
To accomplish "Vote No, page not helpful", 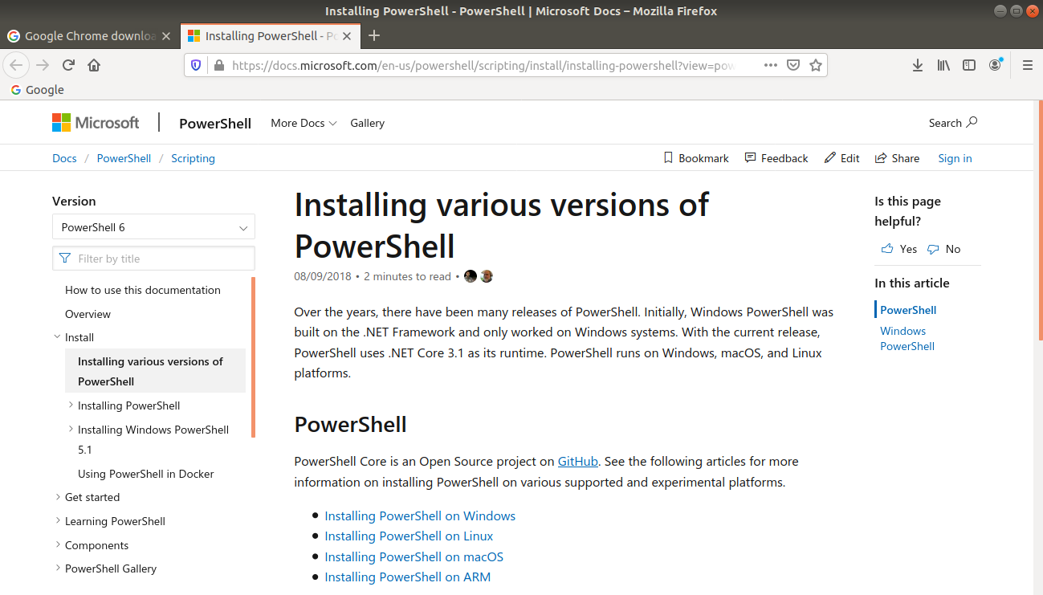I will [x=943, y=249].
